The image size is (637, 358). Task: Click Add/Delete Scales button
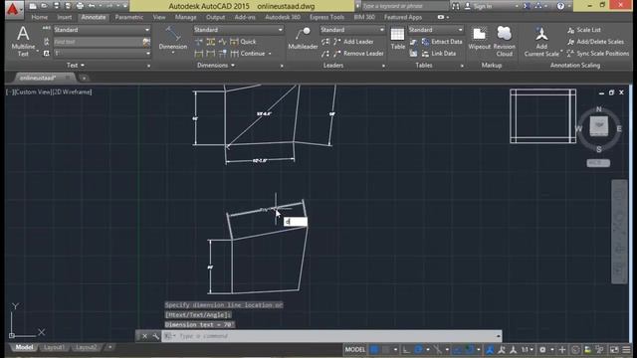coord(595,42)
